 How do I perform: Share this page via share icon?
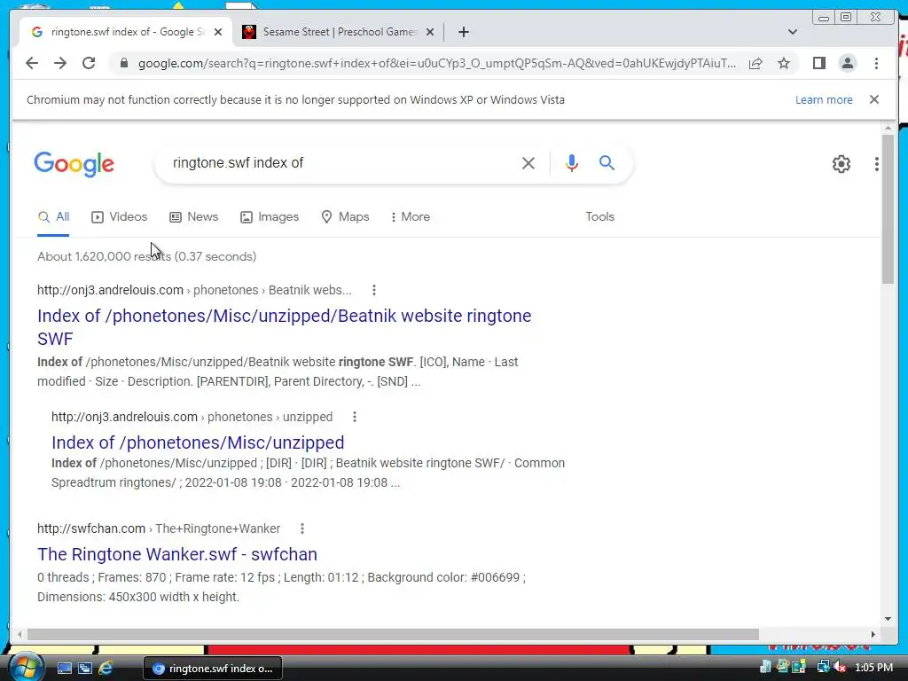[x=755, y=63]
